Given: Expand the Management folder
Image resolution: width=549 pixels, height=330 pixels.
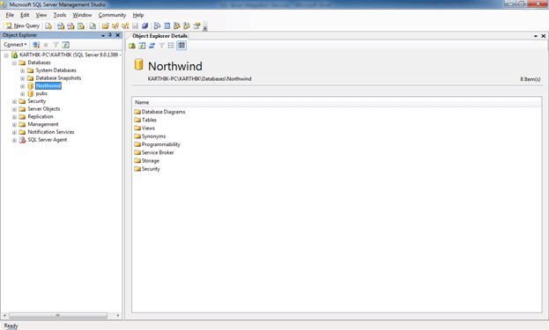Looking at the screenshot, I should pos(14,125).
